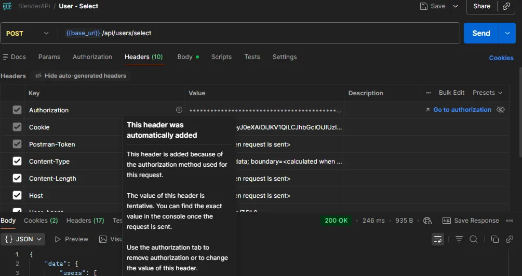Click the request URL input field
Screen dimensions: 522x276
[260, 33]
